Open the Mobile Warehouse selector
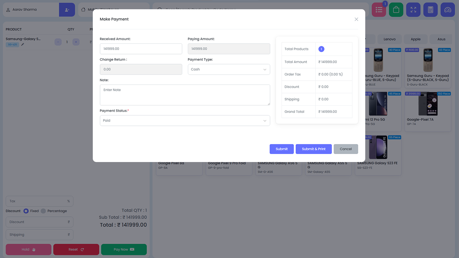 104,10
